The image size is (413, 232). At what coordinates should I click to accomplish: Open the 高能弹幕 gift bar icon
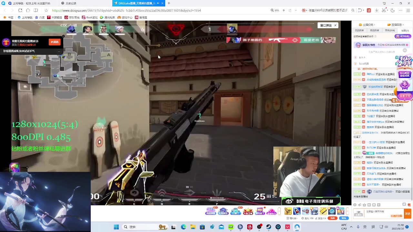click(211, 211)
